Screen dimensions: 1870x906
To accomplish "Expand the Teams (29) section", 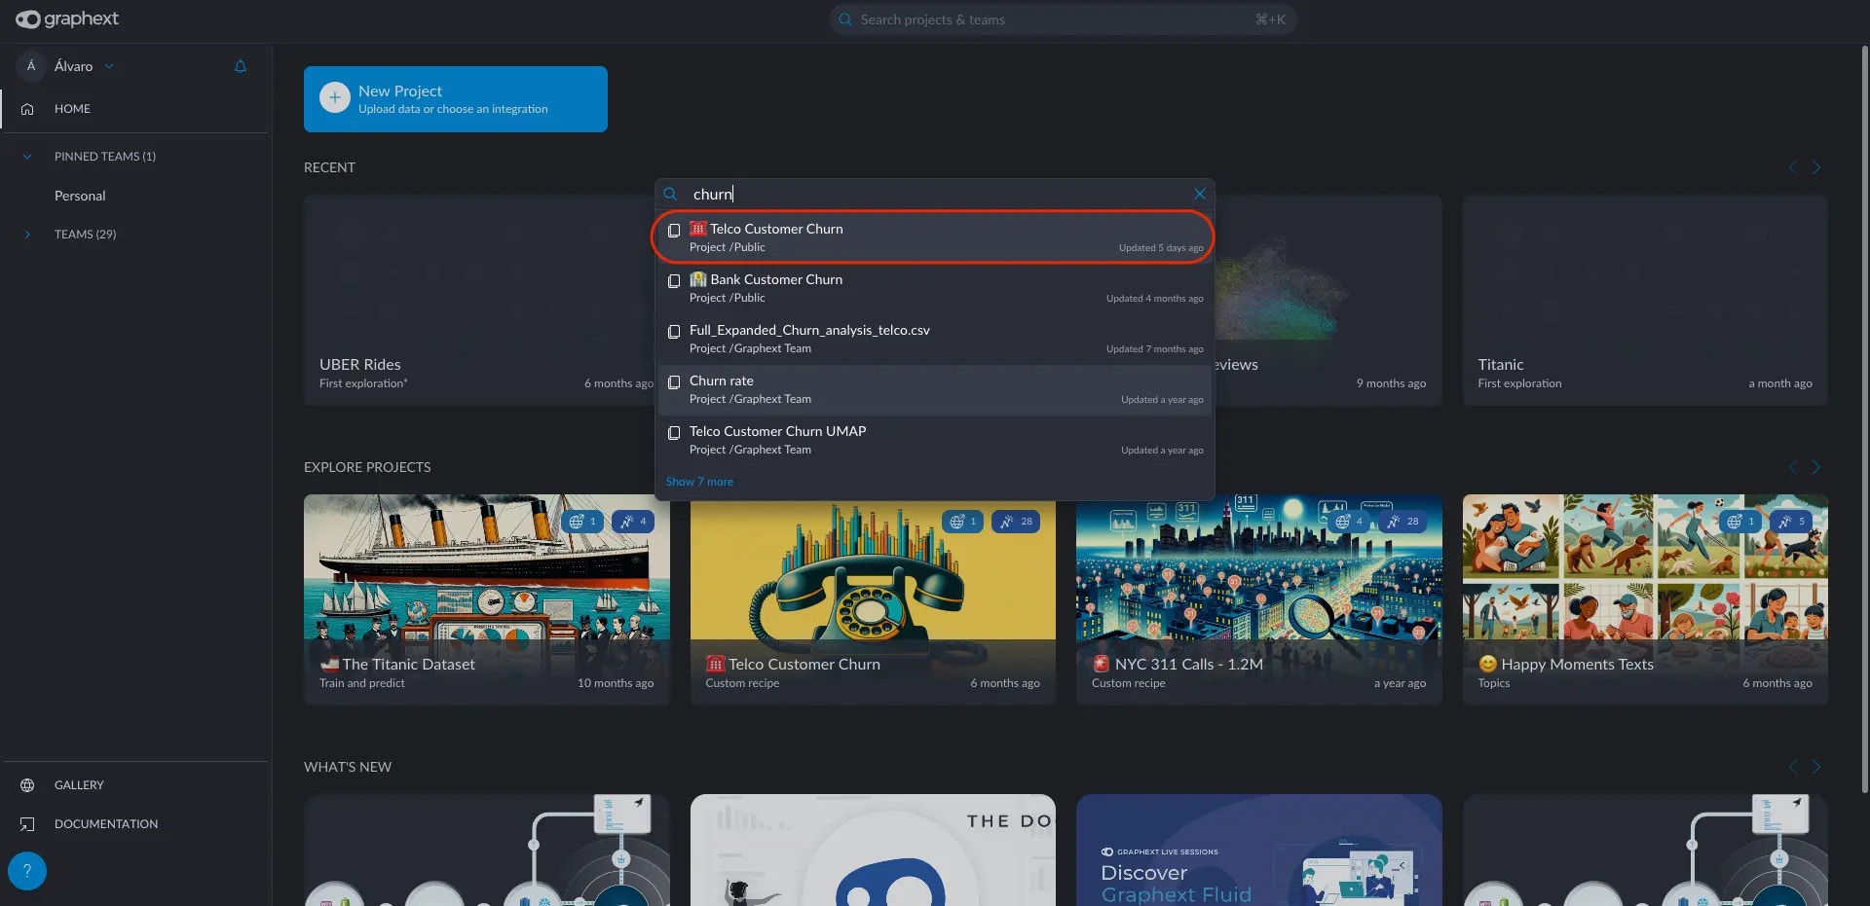I will (27, 235).
